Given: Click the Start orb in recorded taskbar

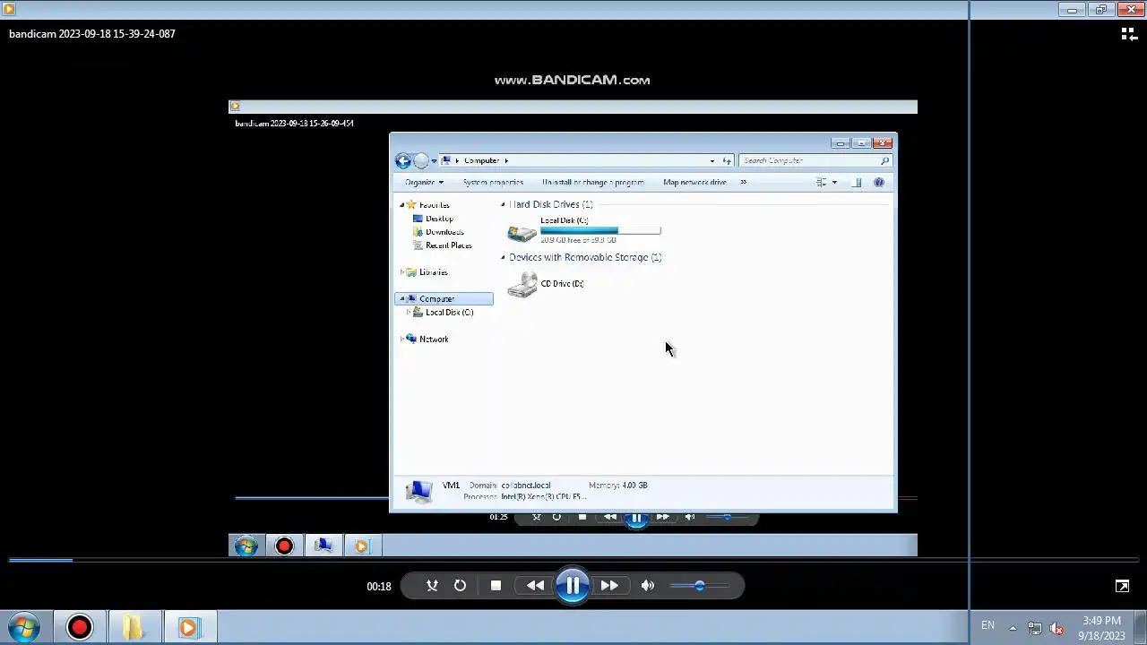Looking at the screenshot, I should 246,546.
